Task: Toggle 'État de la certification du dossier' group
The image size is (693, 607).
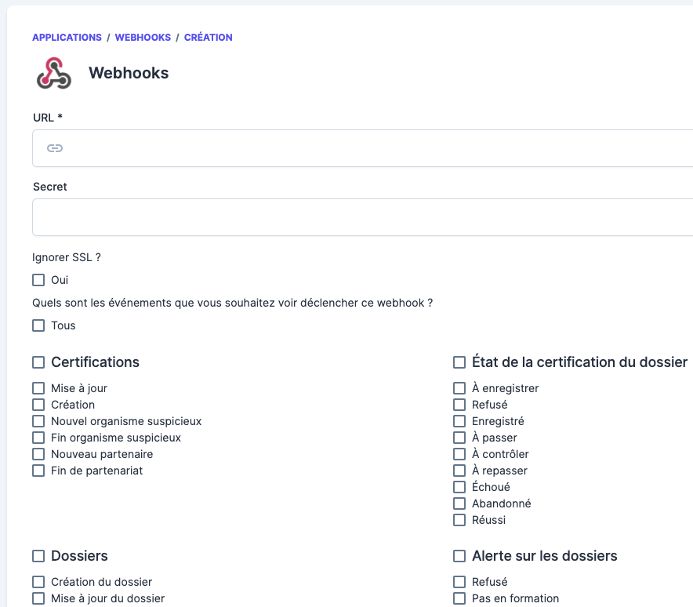Action: 459,362
